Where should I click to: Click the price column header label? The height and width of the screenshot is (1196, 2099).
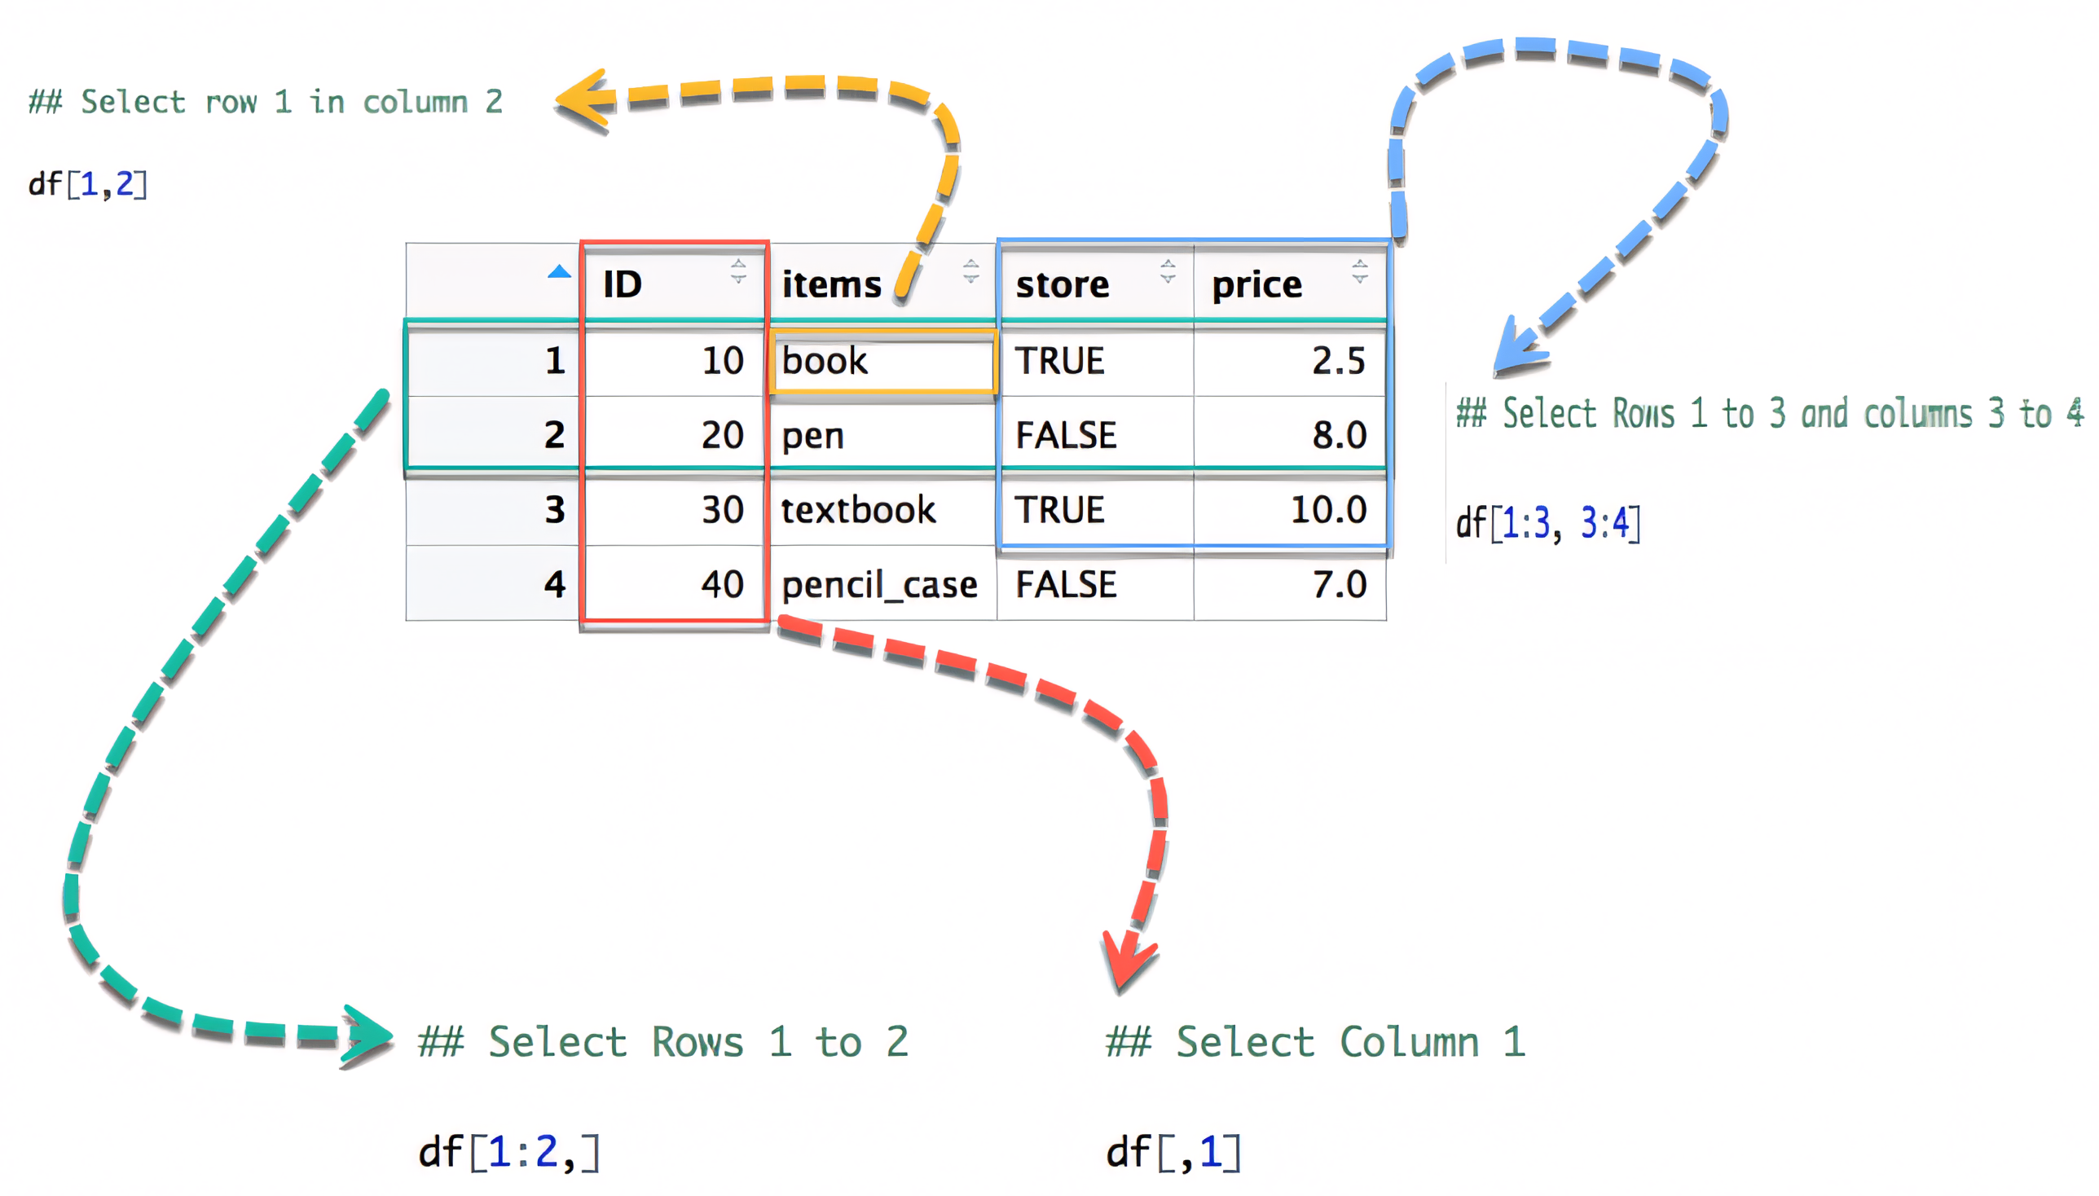click(x=1257, y=285)
